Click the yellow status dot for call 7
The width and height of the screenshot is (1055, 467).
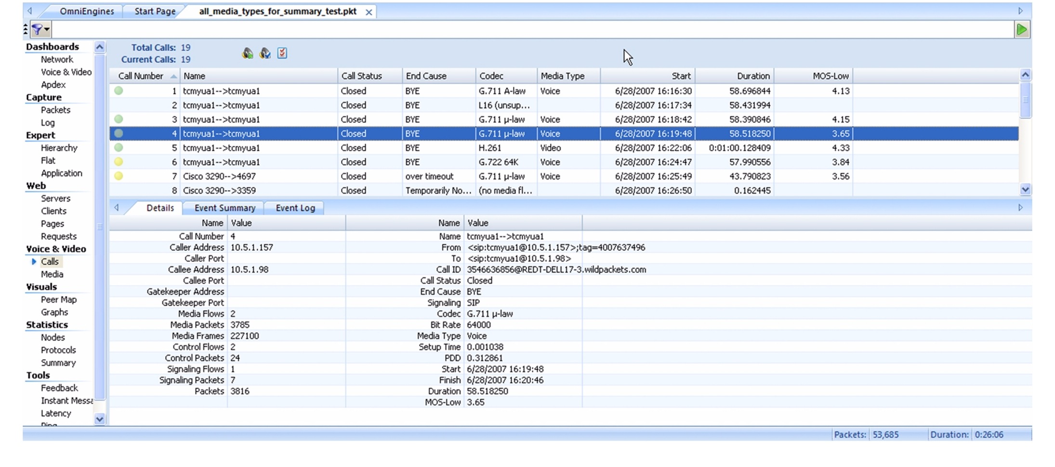click(x=119, y=176)
